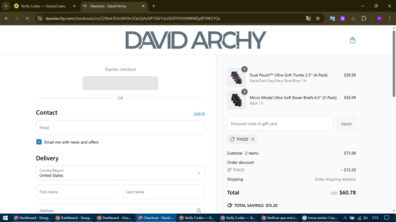Open the notification center icon
This screenshot has width=396, height=222.
tap(386, 218)
